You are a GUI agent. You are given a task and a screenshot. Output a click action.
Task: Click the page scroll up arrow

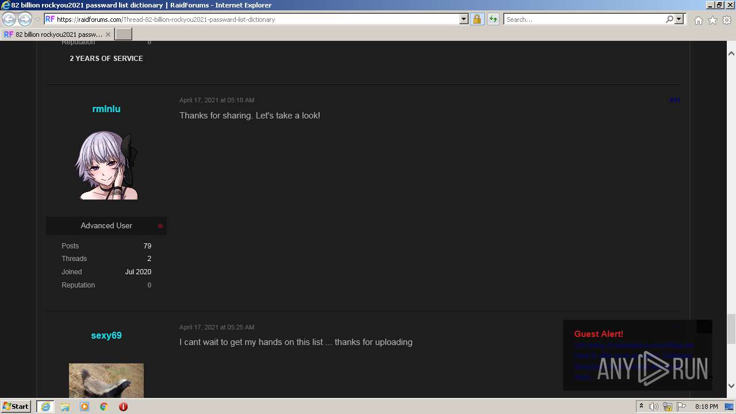[731, 53]
